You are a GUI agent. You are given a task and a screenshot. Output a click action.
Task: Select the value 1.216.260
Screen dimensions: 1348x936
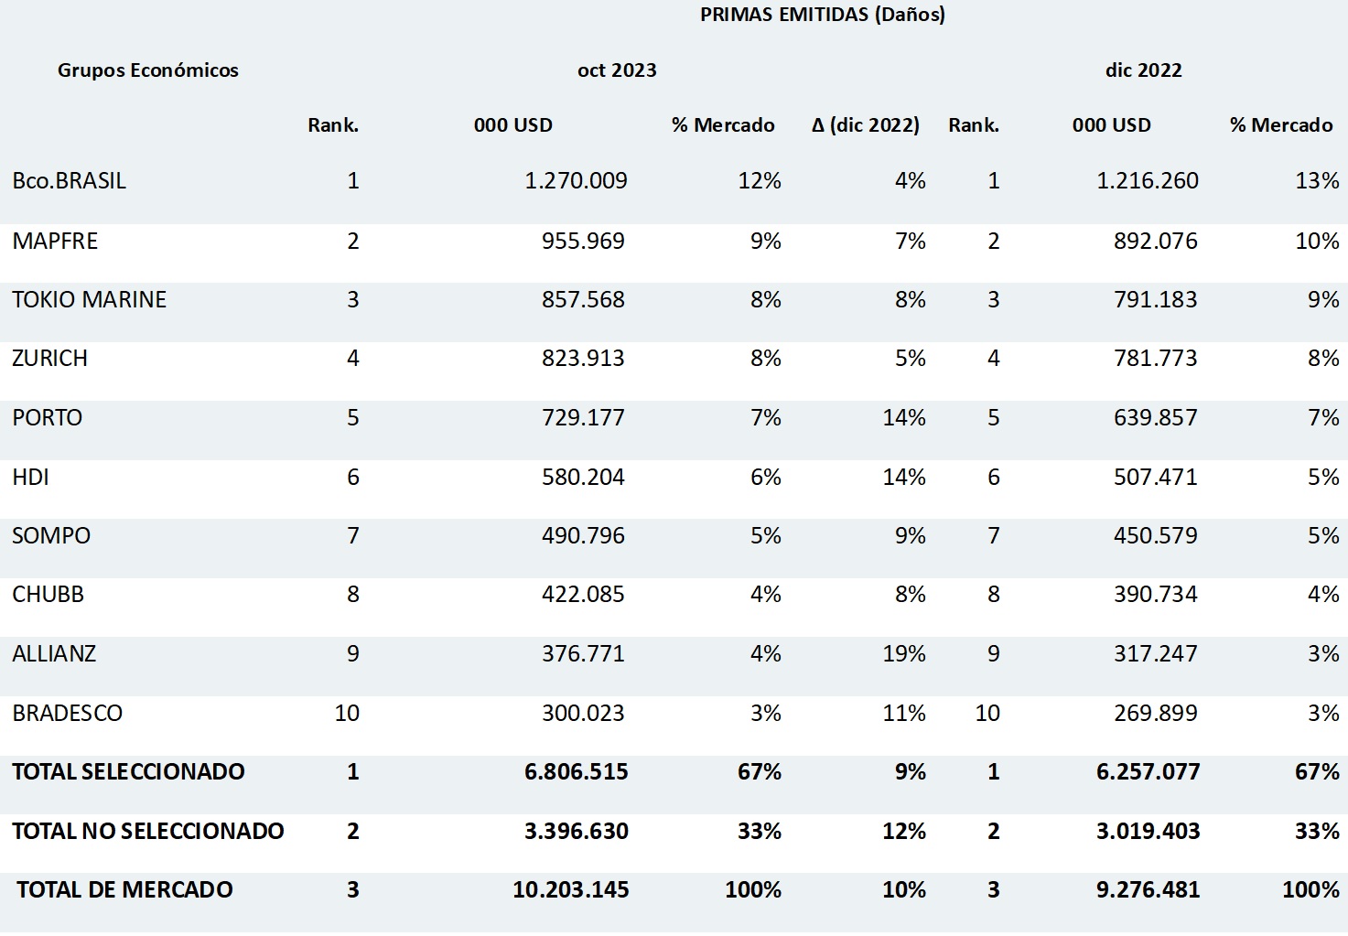1148,181
